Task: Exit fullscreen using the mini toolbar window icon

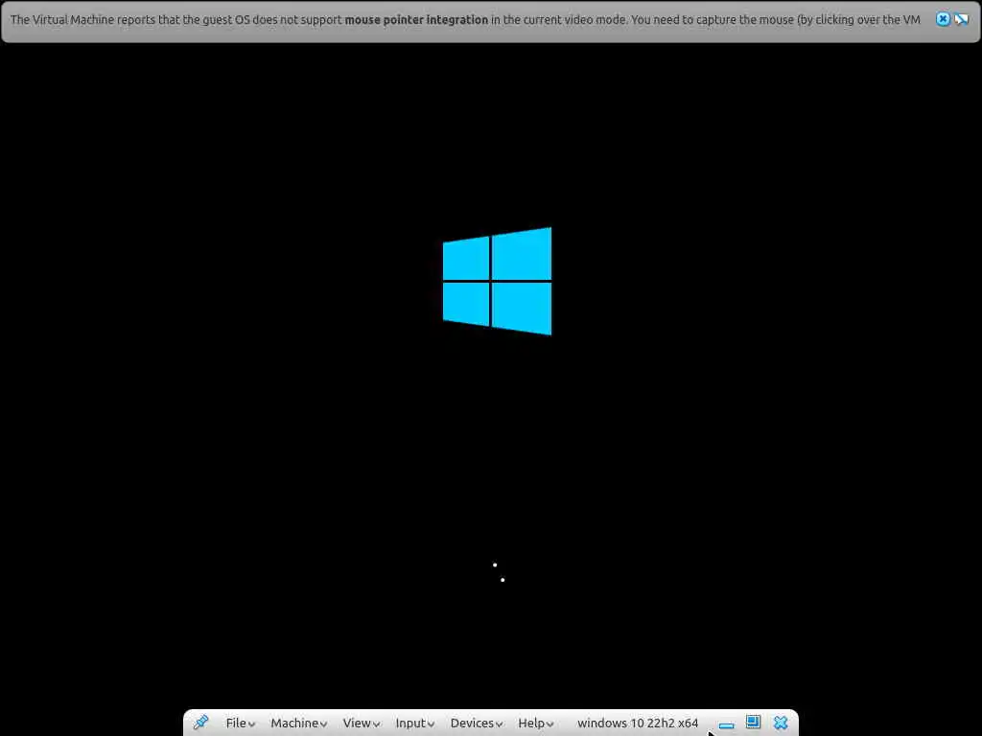Action: (754, 723)
